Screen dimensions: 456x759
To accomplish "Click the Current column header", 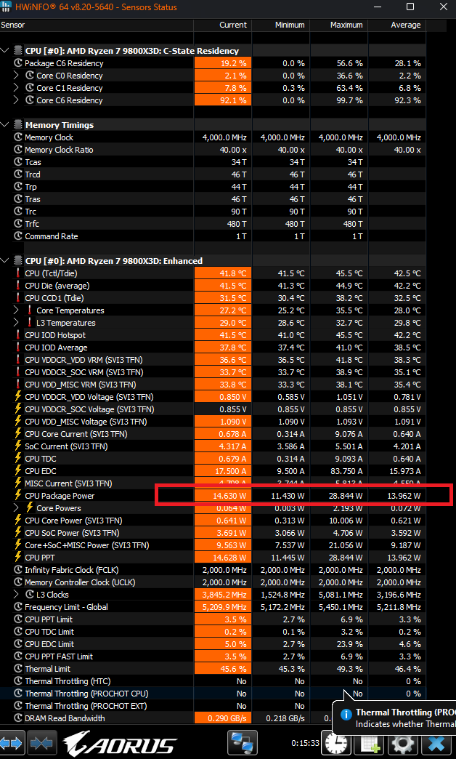I will (x=232, y=25).
